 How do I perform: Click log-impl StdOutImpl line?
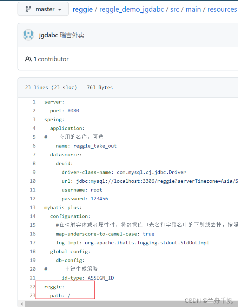(x=133, y=243)
